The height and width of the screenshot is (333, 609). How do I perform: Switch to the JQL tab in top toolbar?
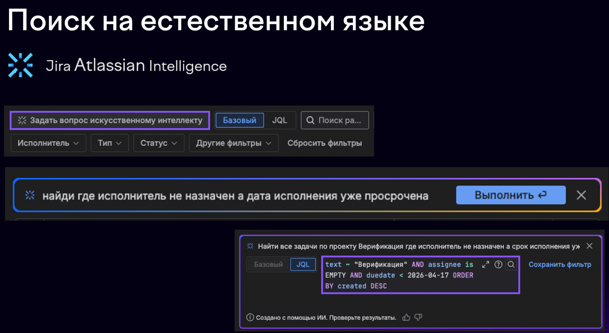point(280,120)
